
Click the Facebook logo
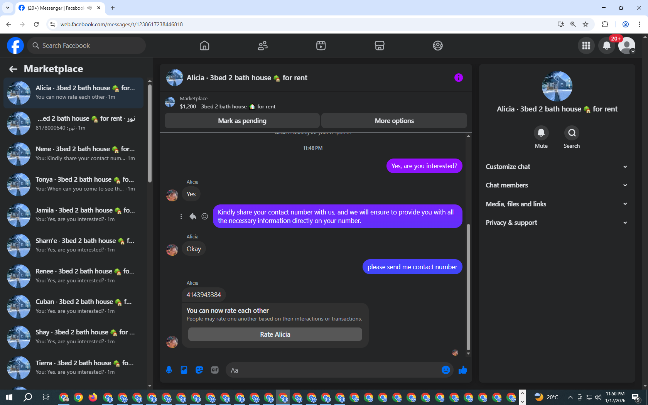[15, 46]
